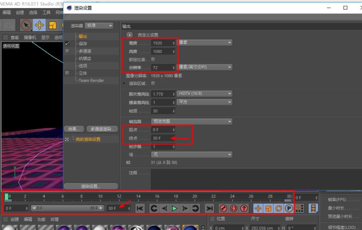Image resolution: width=362 pixels, height=230 pixels.
Task: Toggle the Autokeying red button
Action: click(x=234, y=208)
